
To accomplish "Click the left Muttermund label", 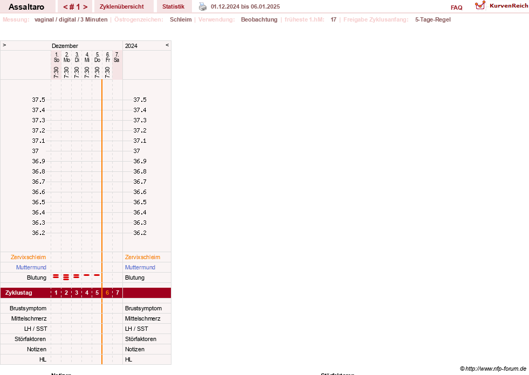I will (31, 267).
